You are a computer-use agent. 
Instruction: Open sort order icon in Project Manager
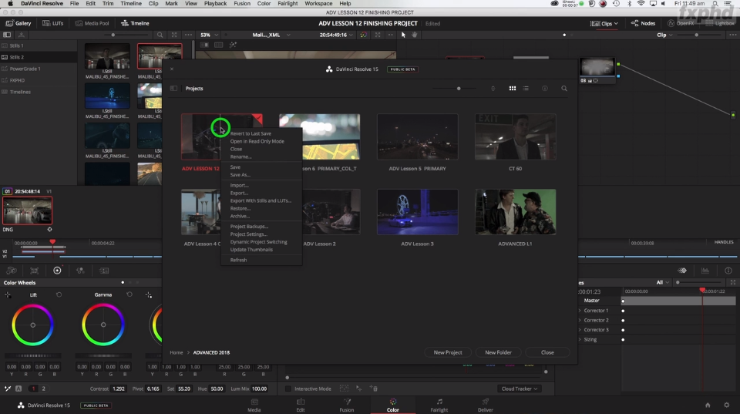493,89
